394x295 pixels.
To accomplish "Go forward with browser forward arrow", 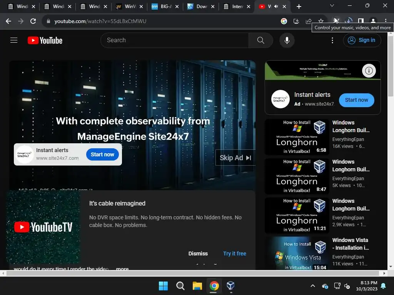I will (x=21, y=21).
